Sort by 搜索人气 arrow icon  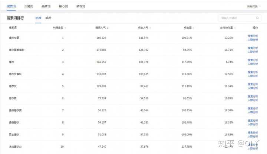[108, 28]
